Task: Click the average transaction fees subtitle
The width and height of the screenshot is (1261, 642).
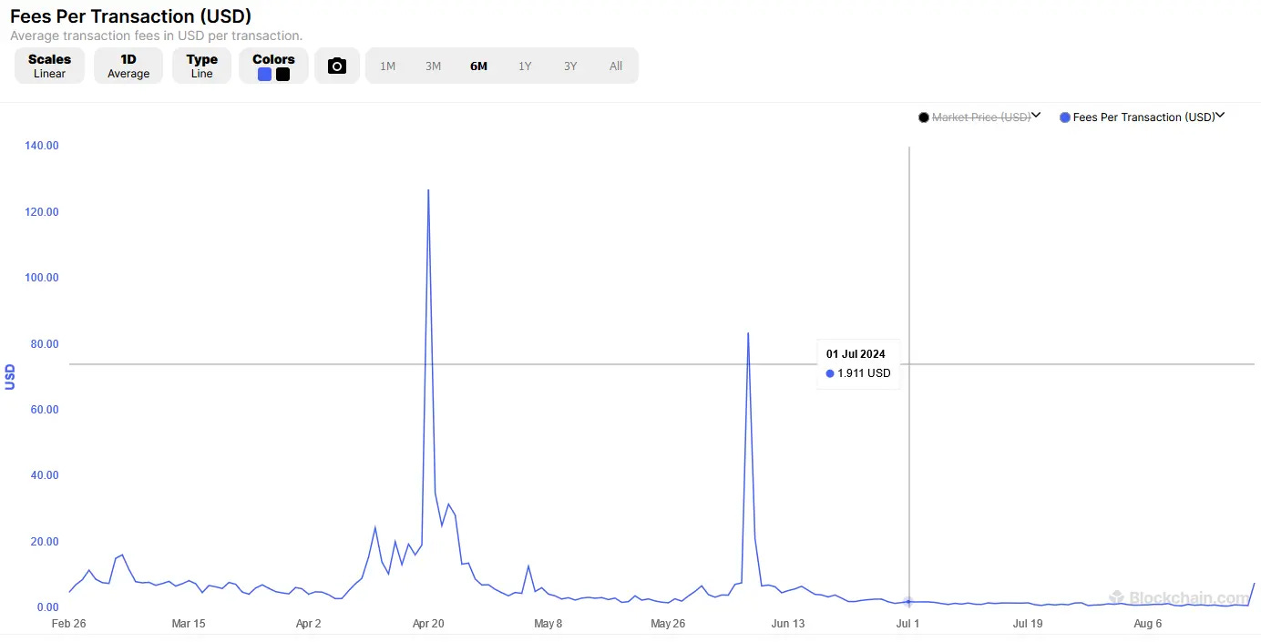Action: point(156,36)
